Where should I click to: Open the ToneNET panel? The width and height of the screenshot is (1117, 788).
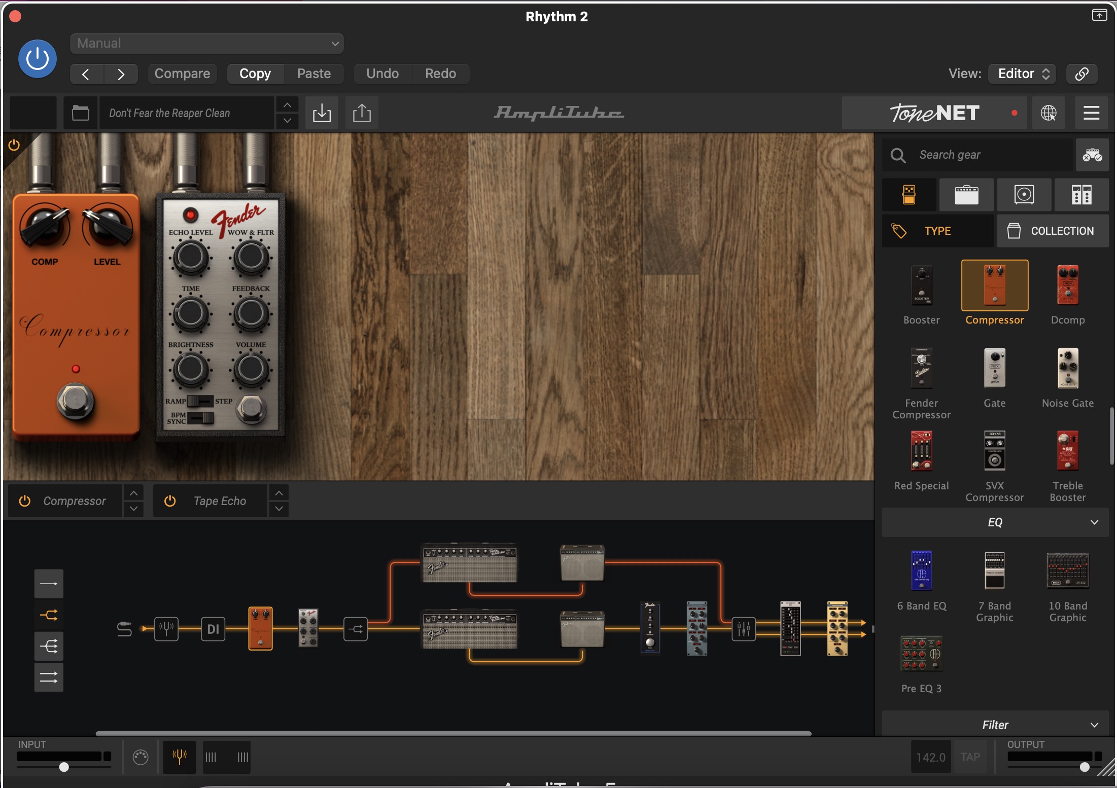934,113
